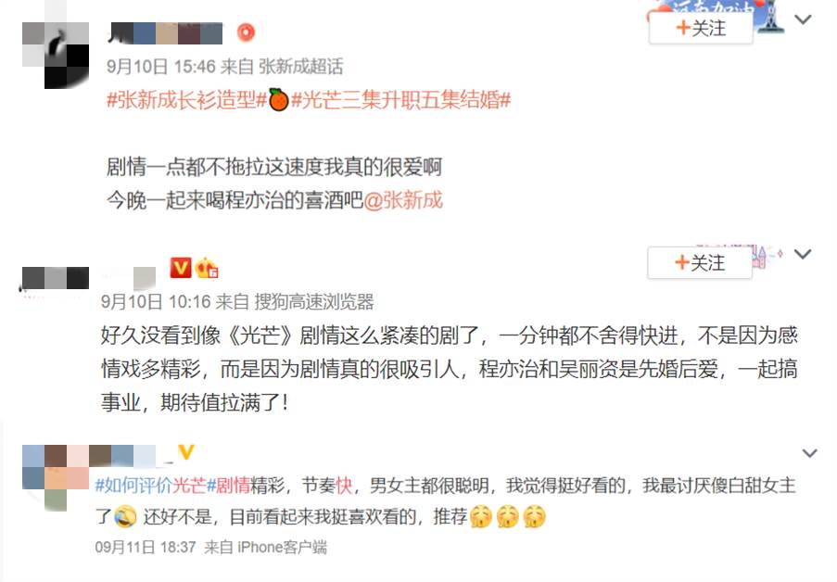
Task: Click the orange emoji between hashtags
Action: tap(278, 100)
